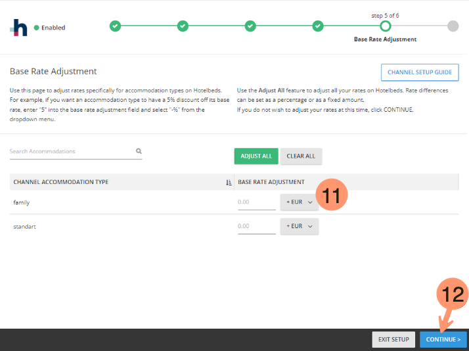Click the Hotelbeds logo icon
469x351 pixels.
[18, 28]
